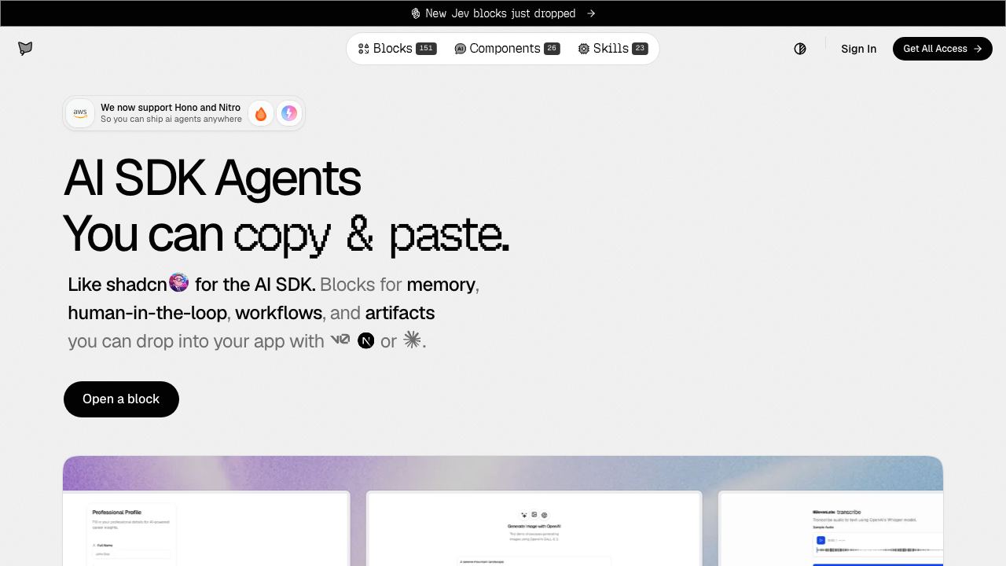Click the AI SDK Agents heading
The height and width of the screenshot is (566, 1006).
[x=212, y=178]
